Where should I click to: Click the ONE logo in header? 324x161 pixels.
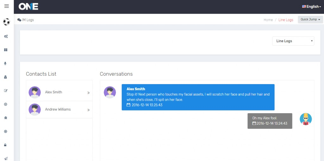coord(28,7)
